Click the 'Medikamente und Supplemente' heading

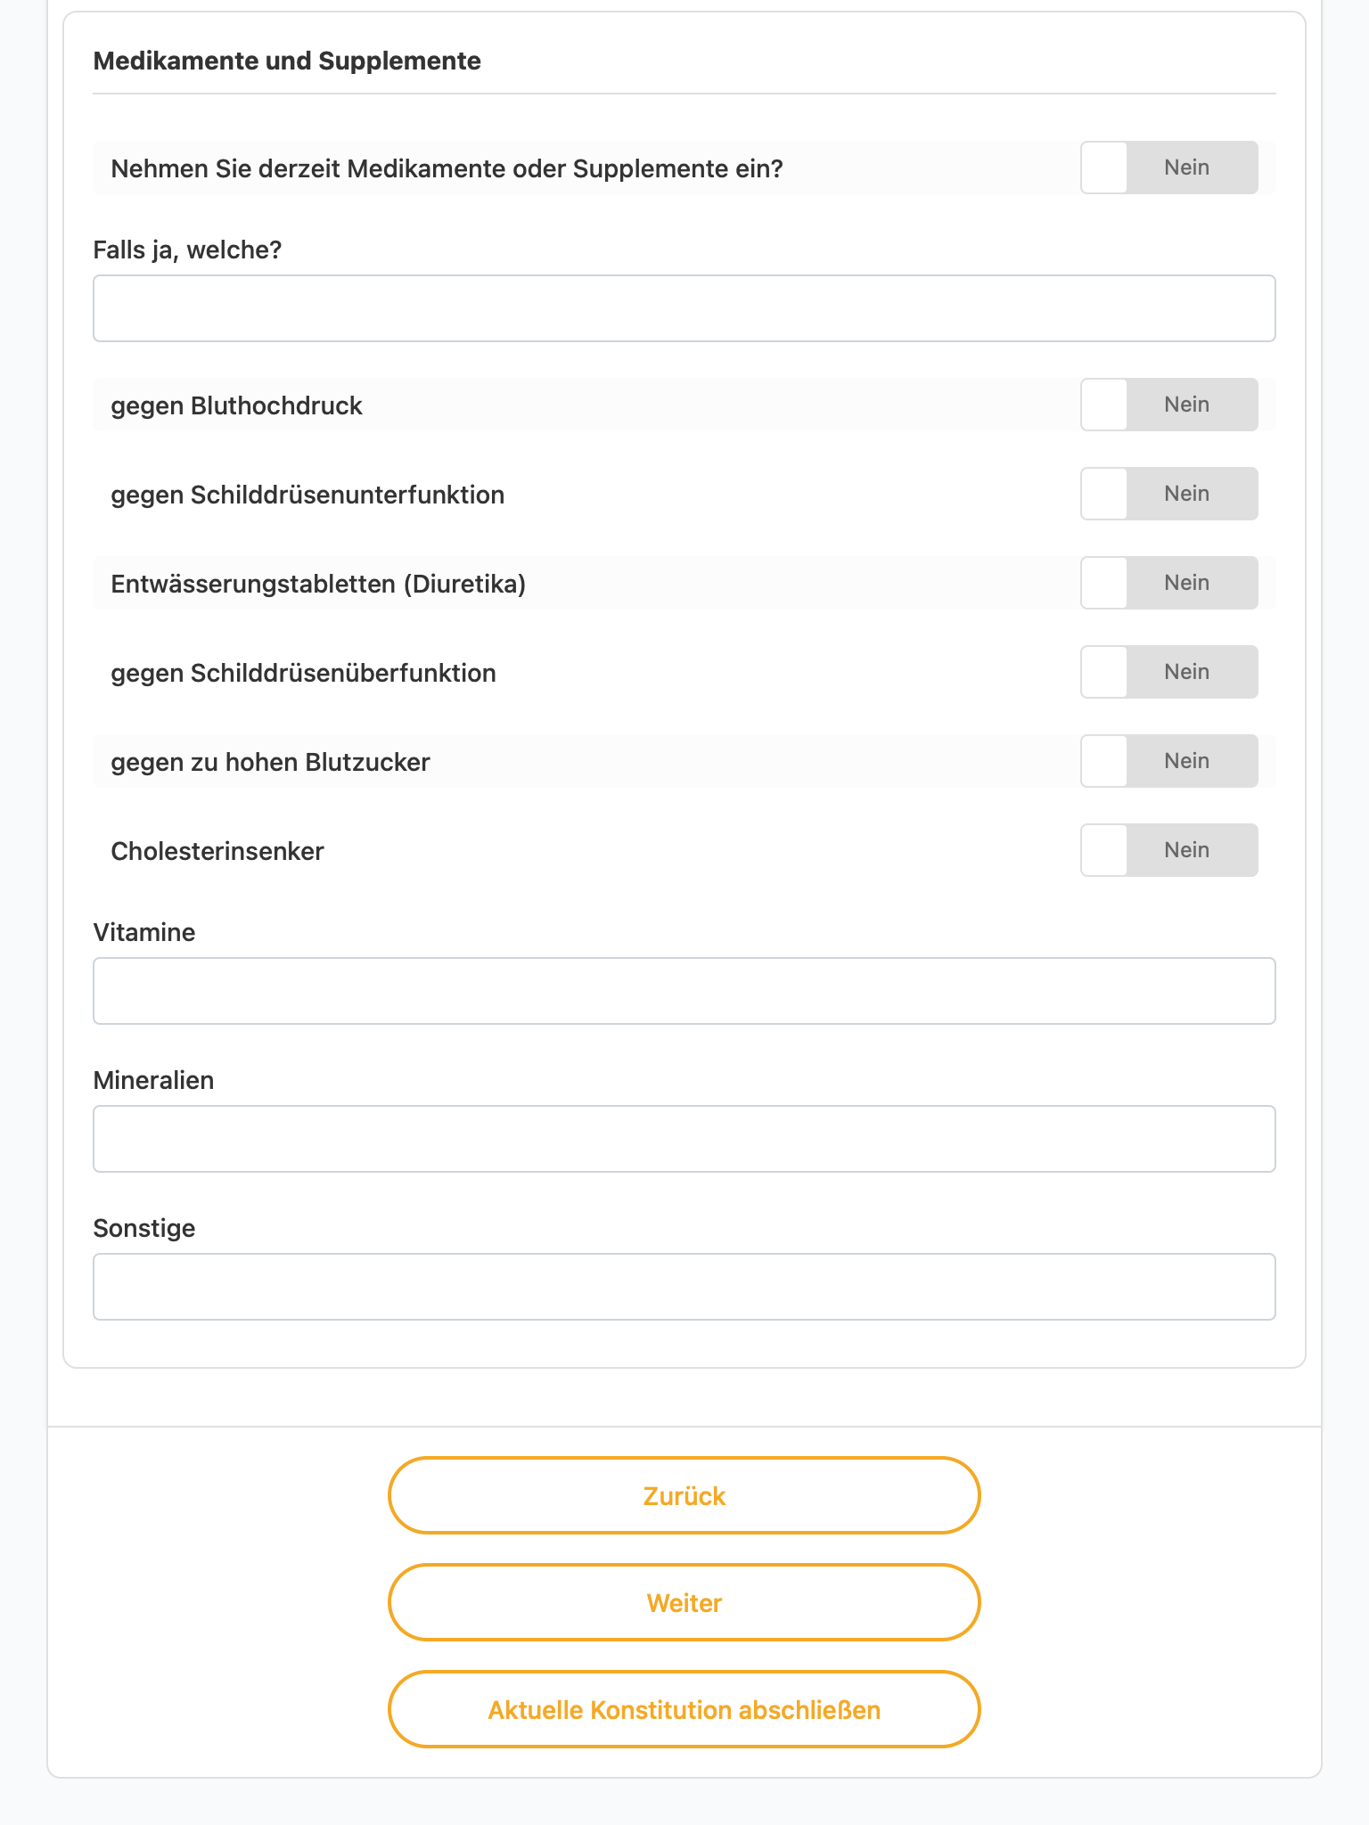pos(287,61)
